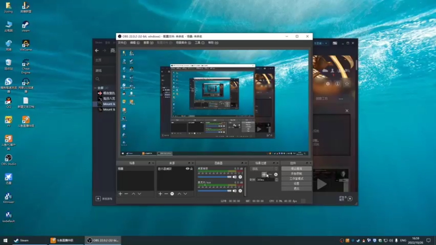
Task: Open Steam game info icon
Action: pos(337,84)
